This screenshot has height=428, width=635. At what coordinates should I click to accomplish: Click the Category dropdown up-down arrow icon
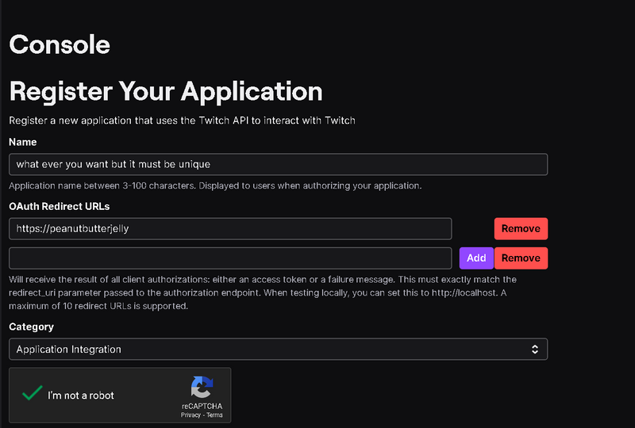[535, 350]
